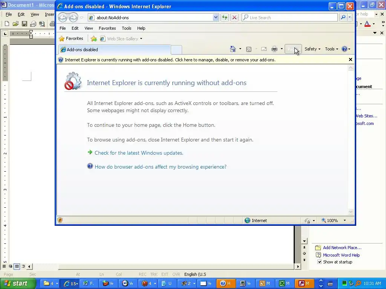The width and height of the screenshot is (386, 289).
Task: Open the Safety menu dropdown
Action: point(312,49)
